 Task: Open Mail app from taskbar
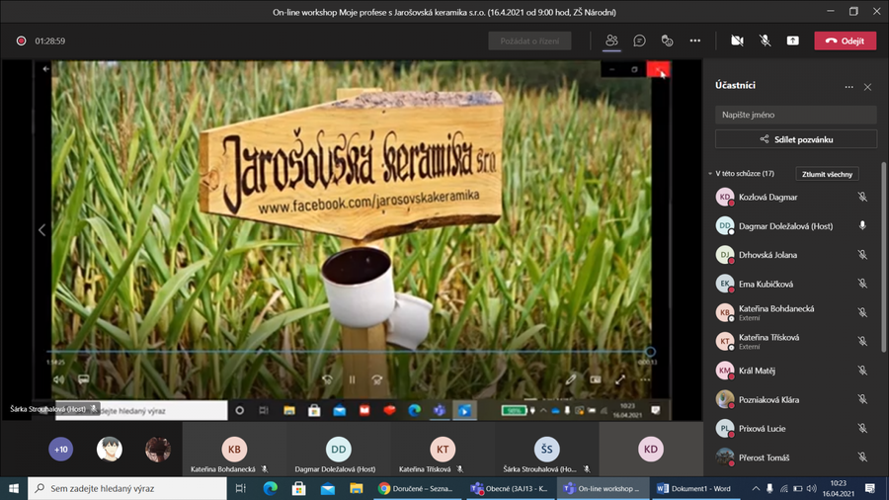click(328, 488)
